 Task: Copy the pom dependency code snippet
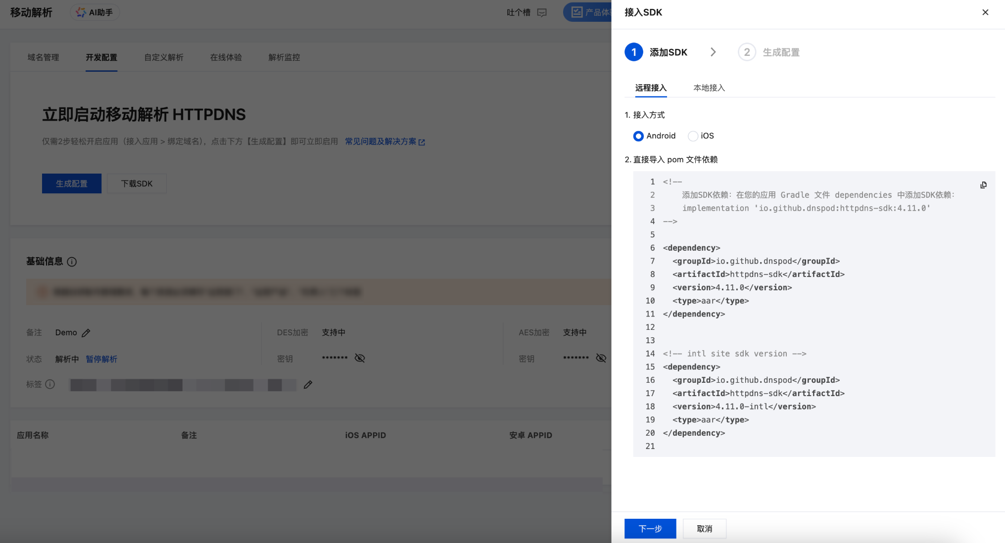tap(983, 185)
